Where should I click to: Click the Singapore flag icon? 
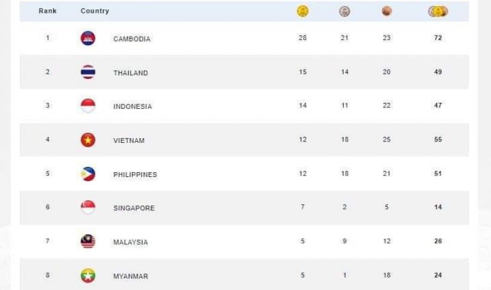88,208
